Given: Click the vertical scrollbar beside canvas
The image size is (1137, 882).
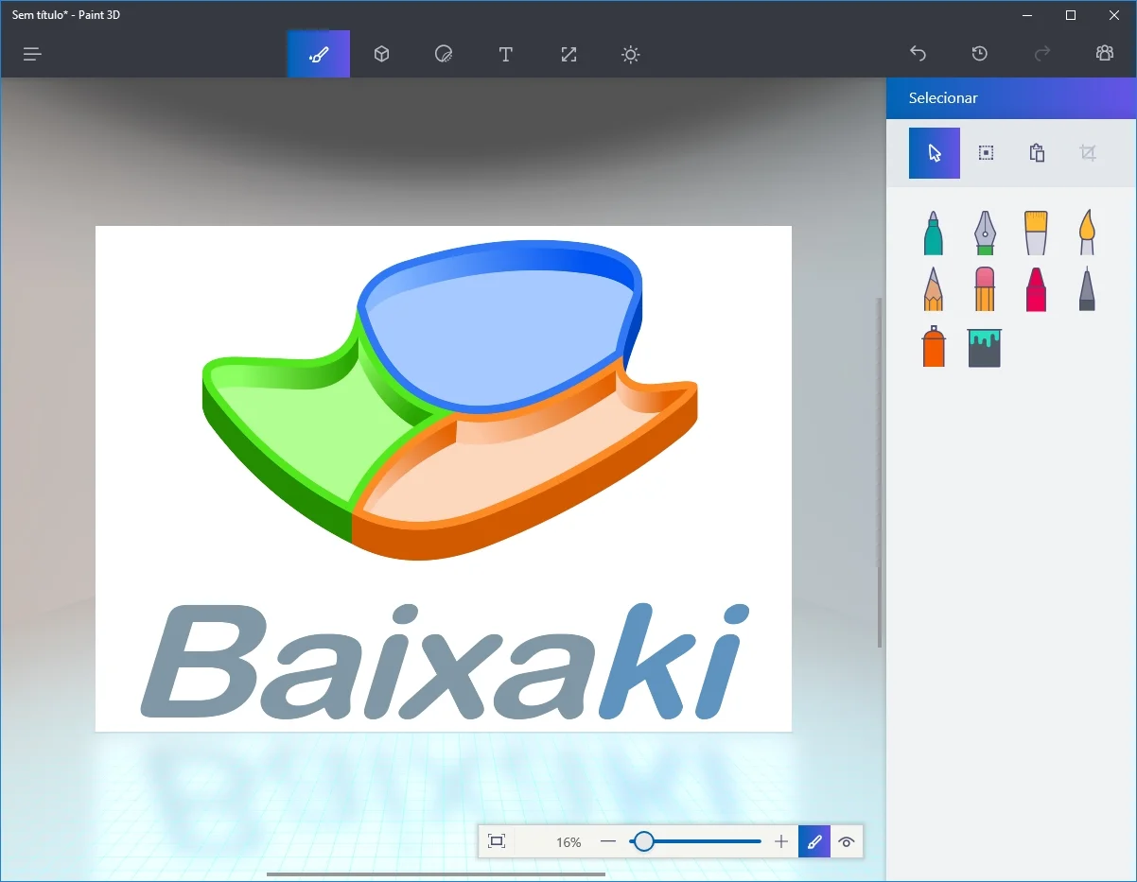Looking at the screenshot, I should 880,473.
